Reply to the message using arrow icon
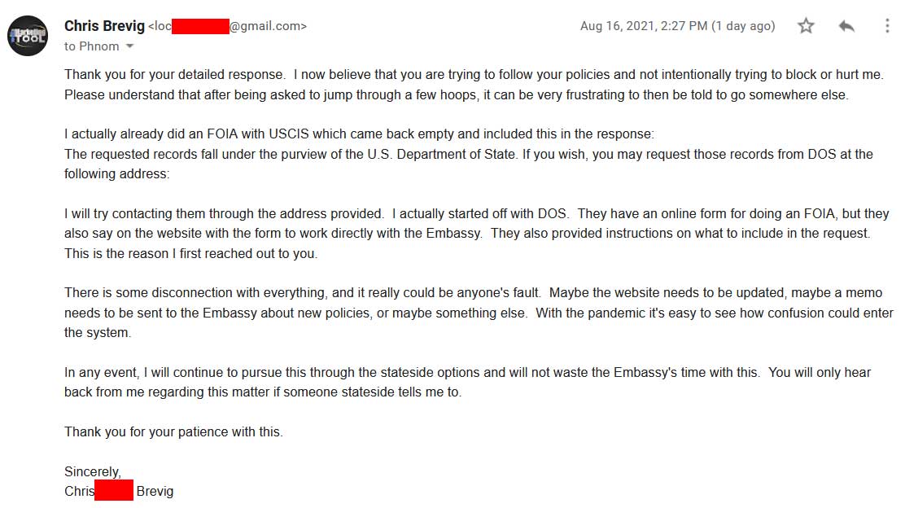The height and width of the screenshot is (508, 905). point(846,26)
